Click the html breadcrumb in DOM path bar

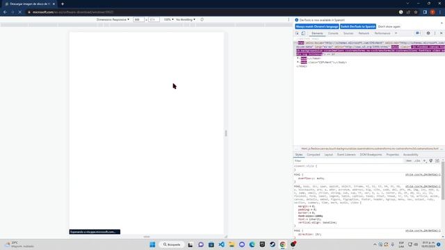click(x=370, y=149)
